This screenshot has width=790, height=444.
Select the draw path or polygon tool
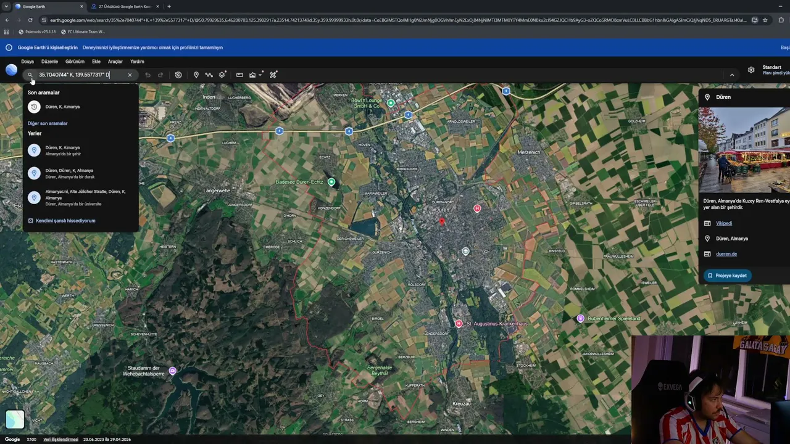coord(209,75)
